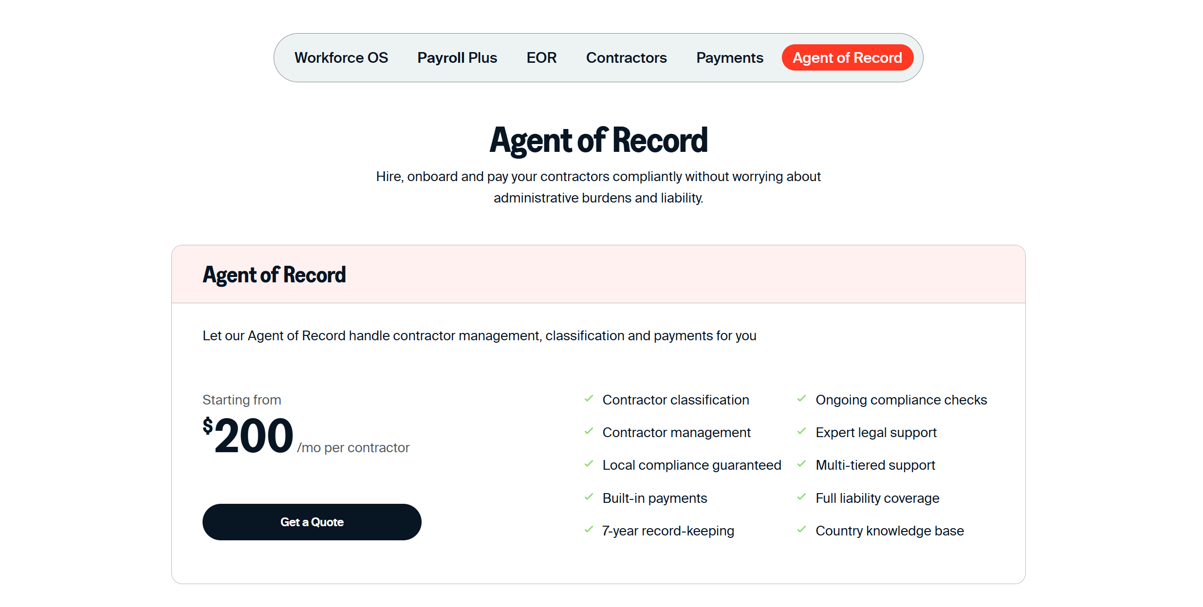Click the Multi-tiered support feature text
Image resolution: width=1203 pixels, height=607 pixels.
click(x=875, y=465)
